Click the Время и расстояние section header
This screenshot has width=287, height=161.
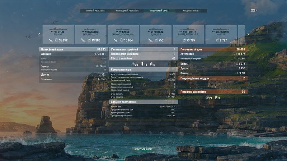(x=143, y=102)
